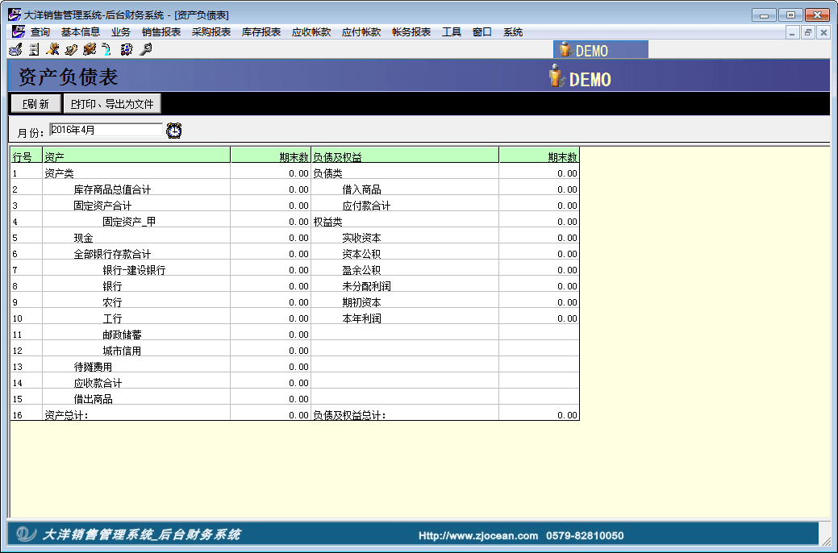This screenshot has height=553, width=838.
Task: Open the 查询 menu
Action: pyautogui.click(x=40, y=32)
